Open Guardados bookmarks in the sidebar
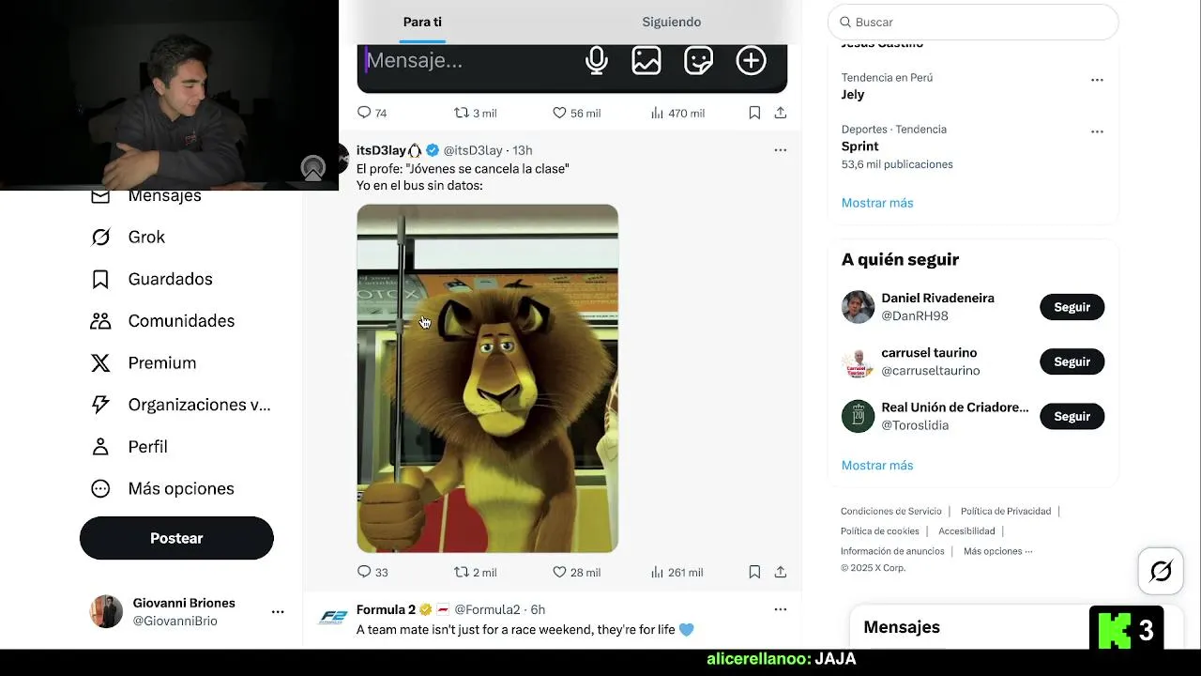The height and width of the screenshot is (676, 1201). pyautogui.click(x=151, y=279)
